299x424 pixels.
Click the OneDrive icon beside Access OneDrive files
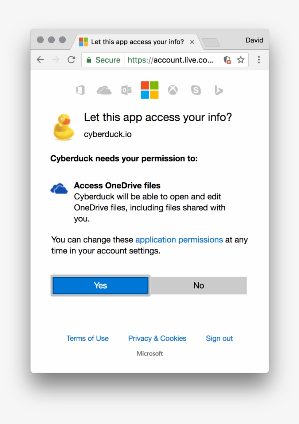point(59,188)
